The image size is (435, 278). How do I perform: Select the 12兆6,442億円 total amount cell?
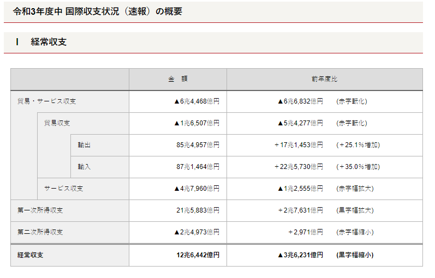coord(198,255)
